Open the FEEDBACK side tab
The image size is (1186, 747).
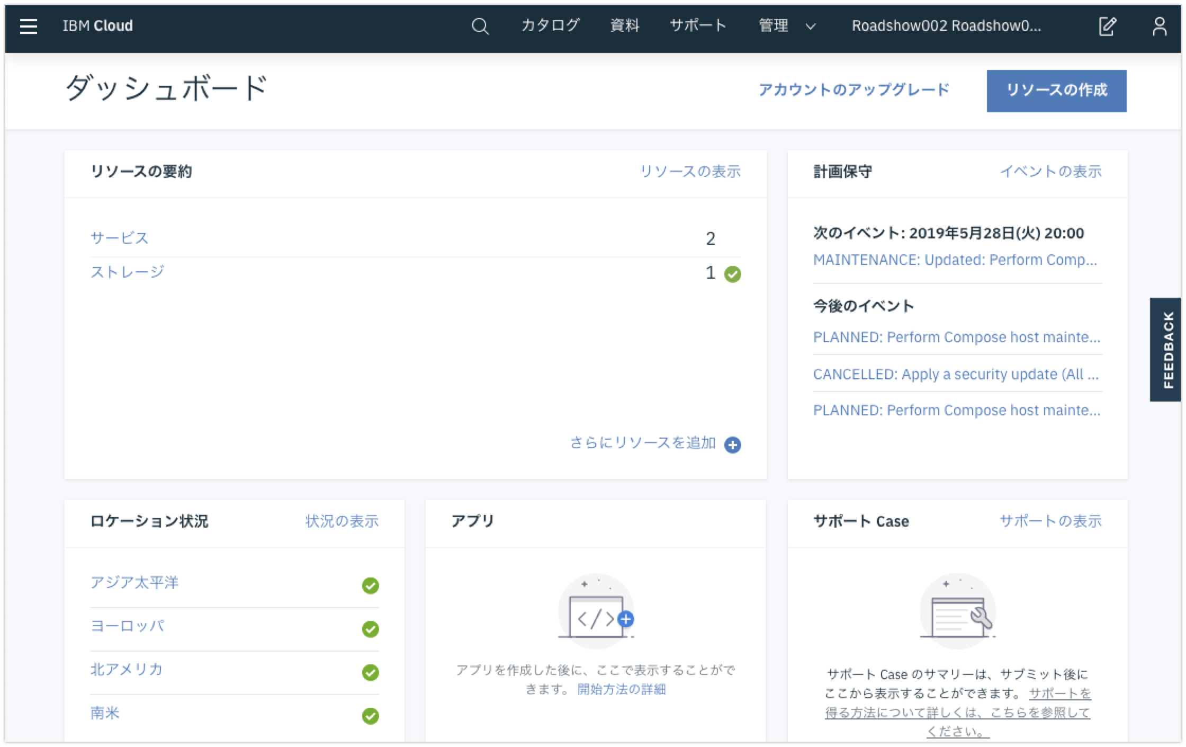click(1165, 350)
